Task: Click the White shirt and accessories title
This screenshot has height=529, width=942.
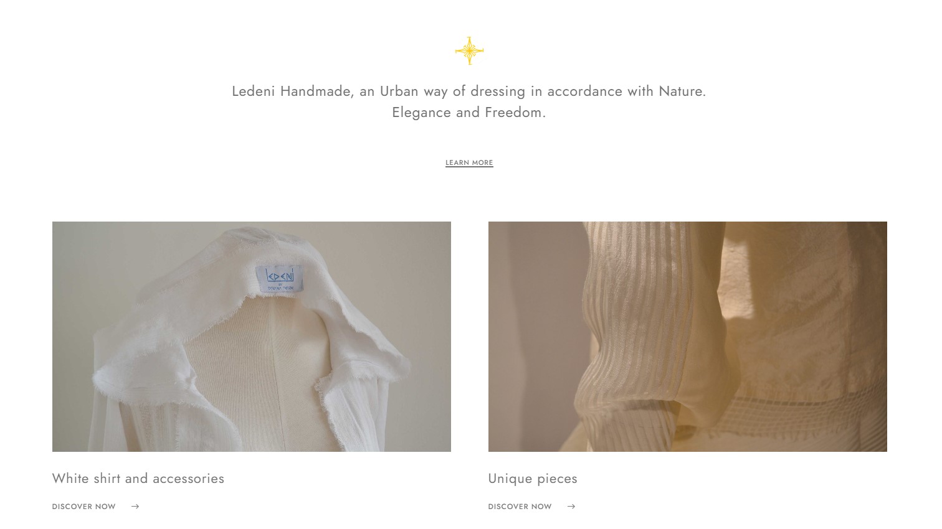Action: 138,479
